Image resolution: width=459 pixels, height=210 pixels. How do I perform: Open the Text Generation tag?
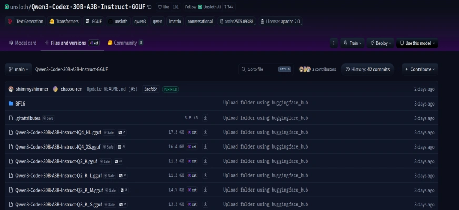[x=25, y=22]
